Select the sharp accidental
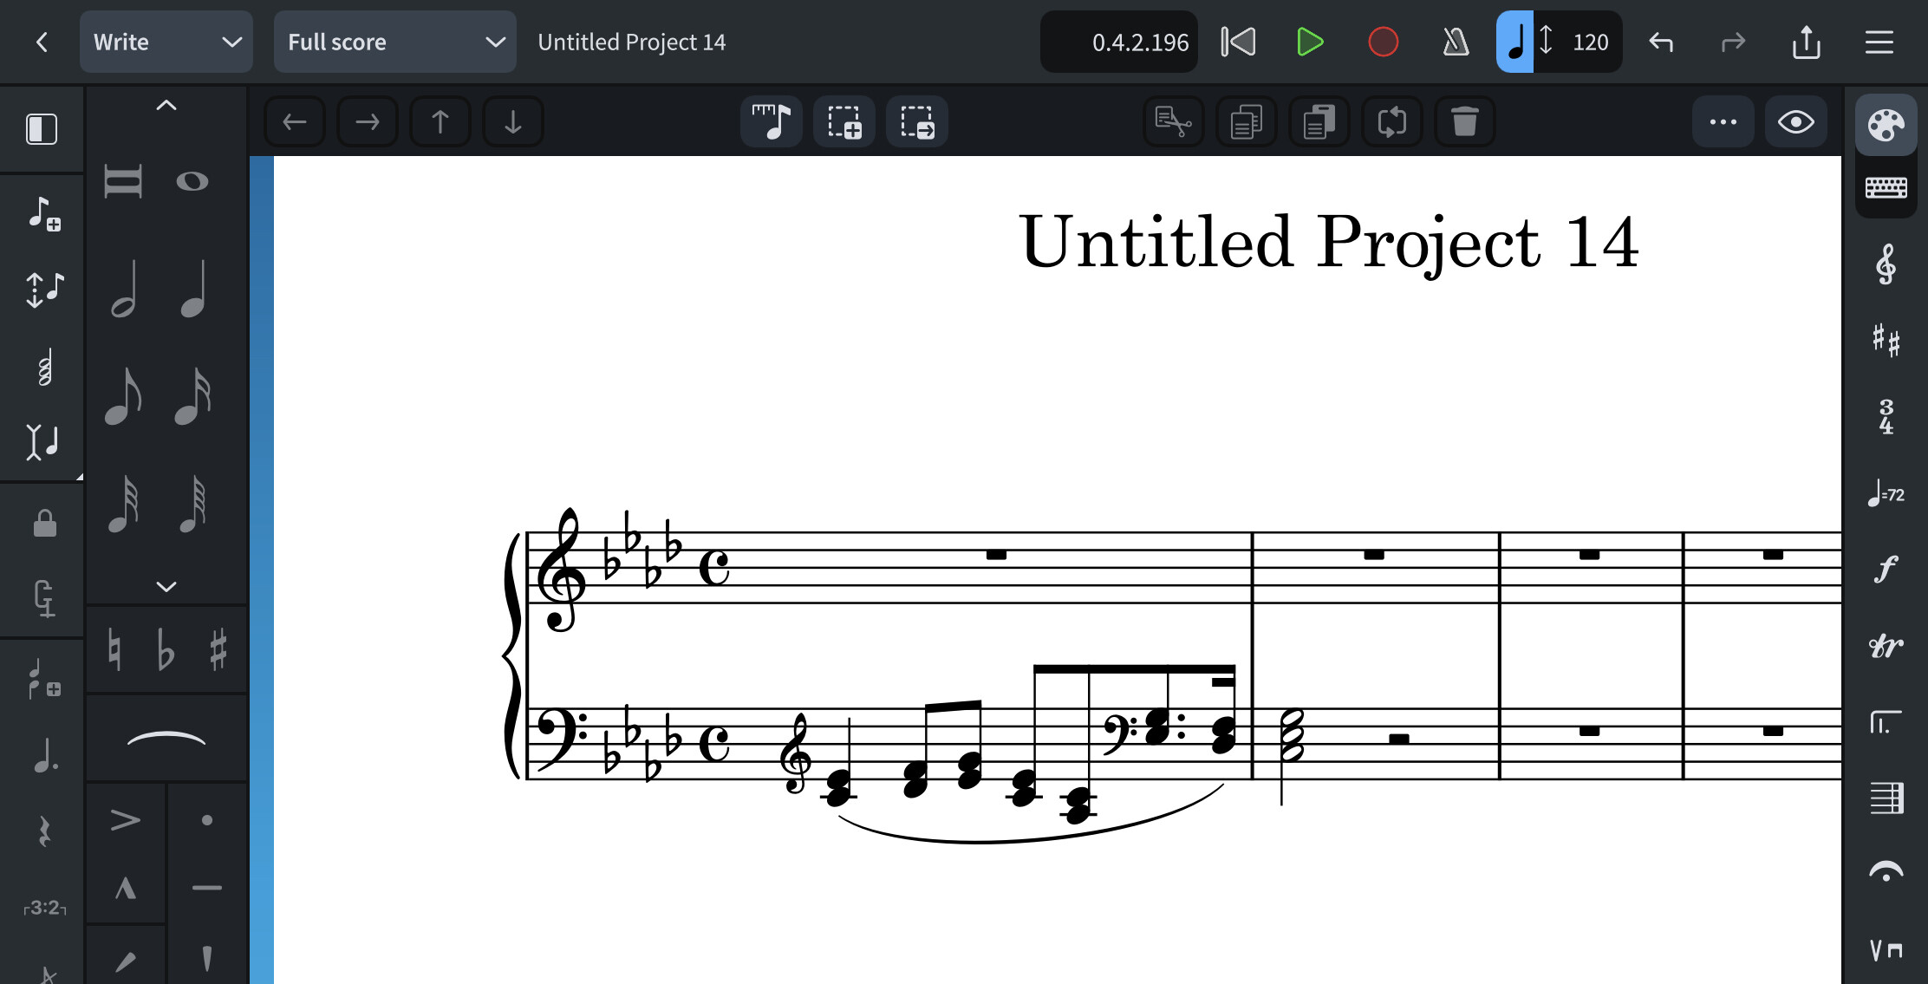 click(218, 649)
